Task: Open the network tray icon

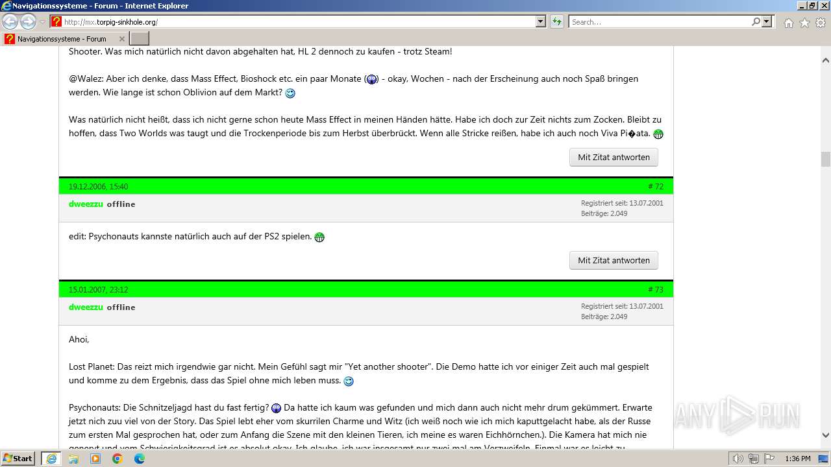Action: (753, 459)
